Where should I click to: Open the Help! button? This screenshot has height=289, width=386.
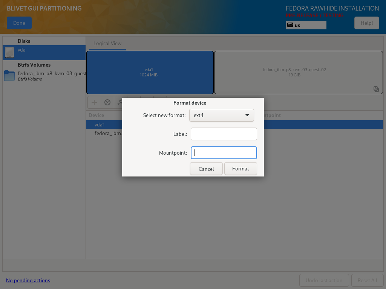click(366, 23)
